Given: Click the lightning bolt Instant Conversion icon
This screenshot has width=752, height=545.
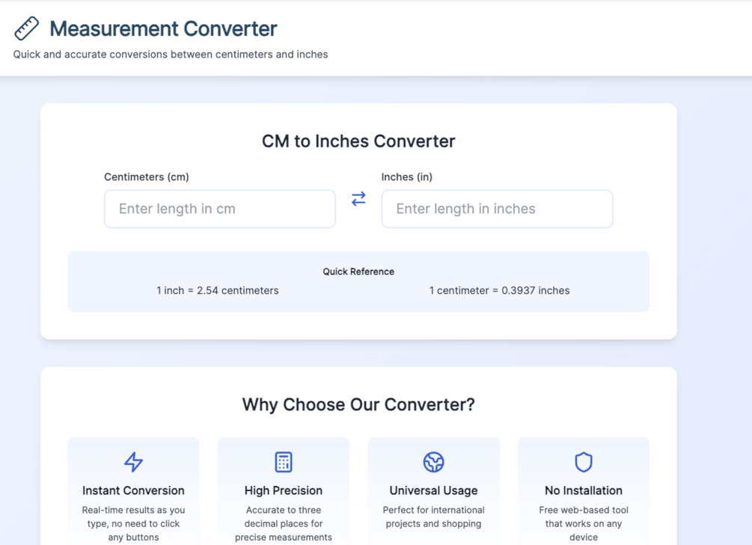Looking at the screenshot, I should click(x=133, y=462).
